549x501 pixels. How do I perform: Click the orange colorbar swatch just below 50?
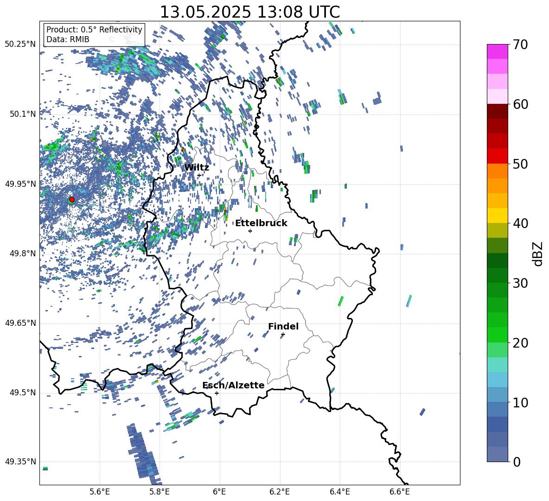(497, 171)
